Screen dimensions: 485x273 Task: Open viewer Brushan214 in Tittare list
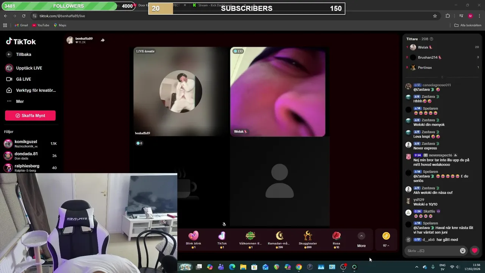443,57
